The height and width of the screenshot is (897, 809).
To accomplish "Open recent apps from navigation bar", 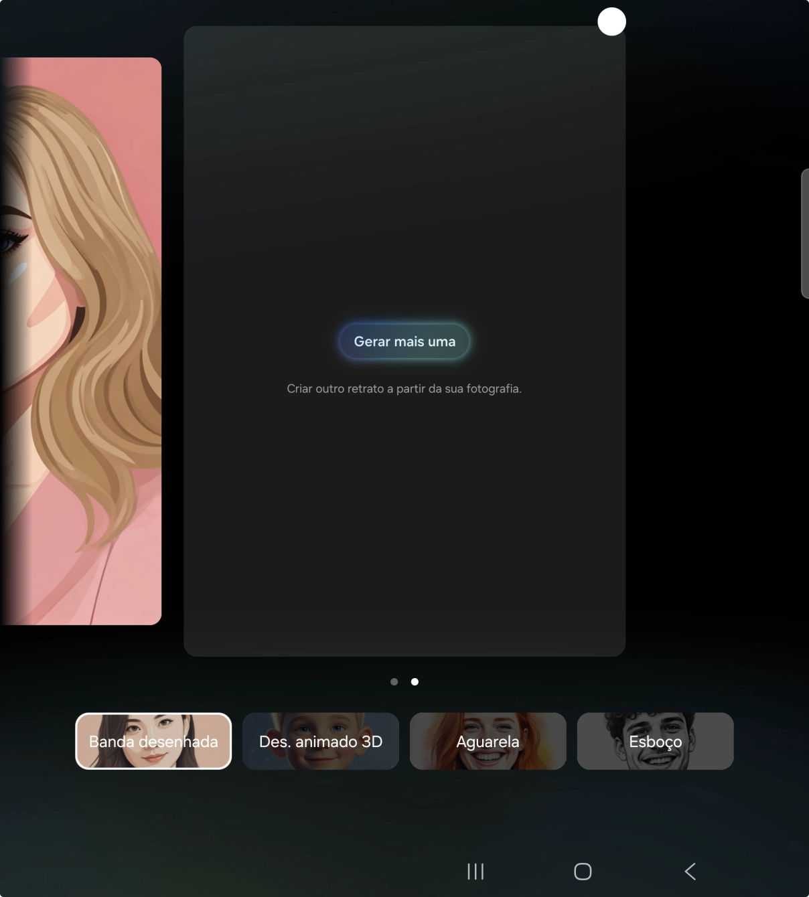I will click(475, 871).
